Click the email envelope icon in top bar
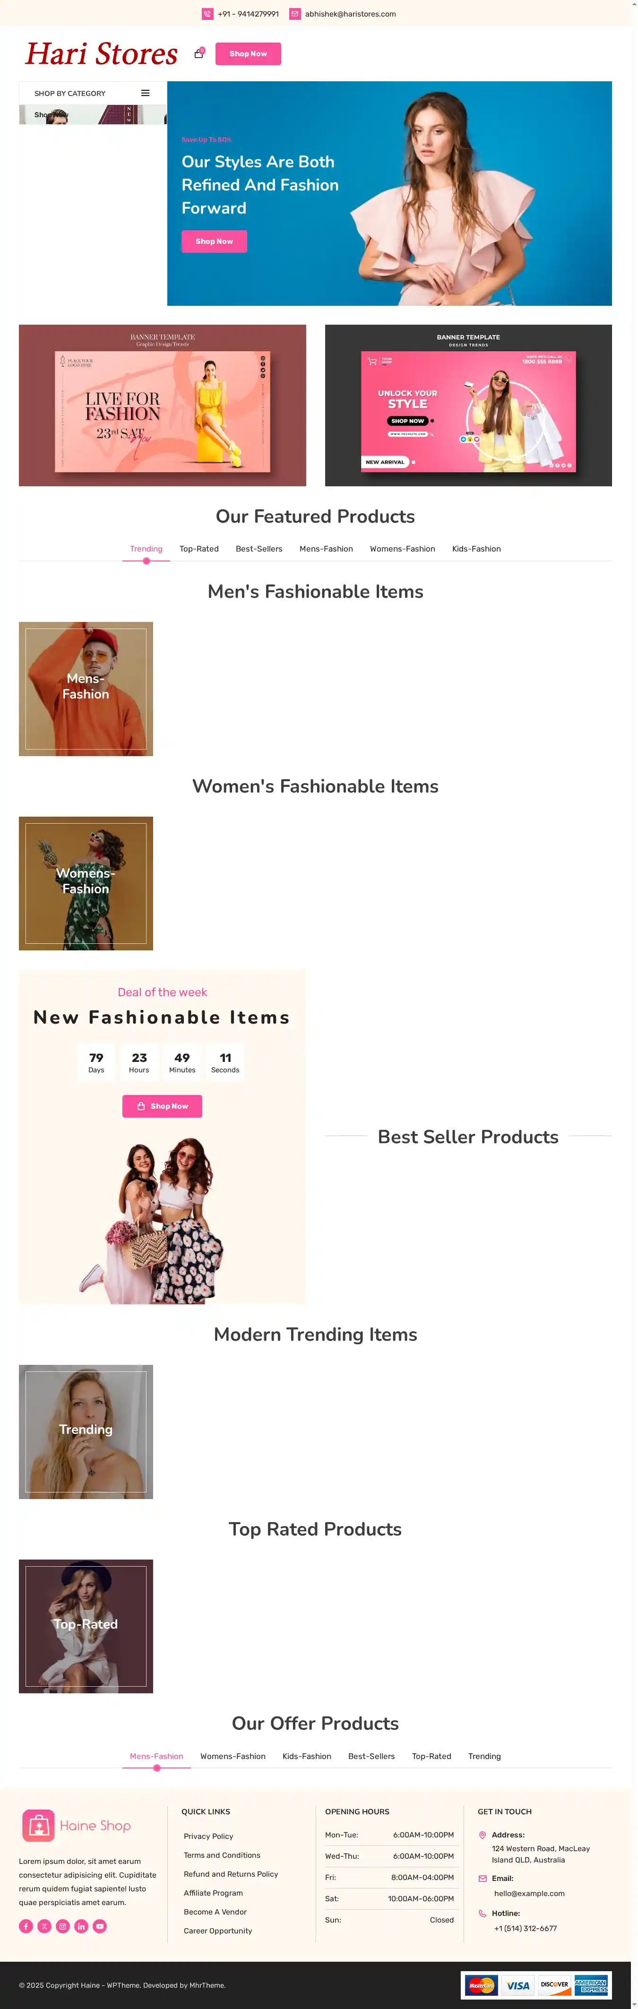Viewport: 638px width, 2009px height. click(295, 14)
